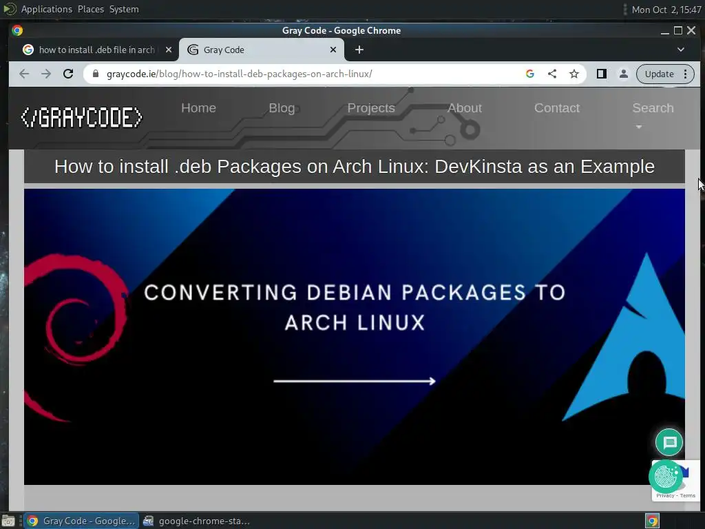View site security lock information

pyautogui.click(x=95, y=74)
